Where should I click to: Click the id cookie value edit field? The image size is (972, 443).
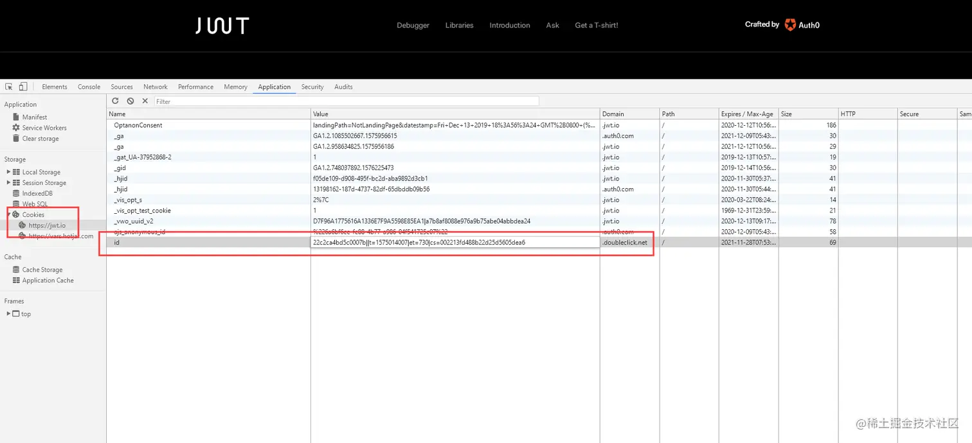coord(455,242)
